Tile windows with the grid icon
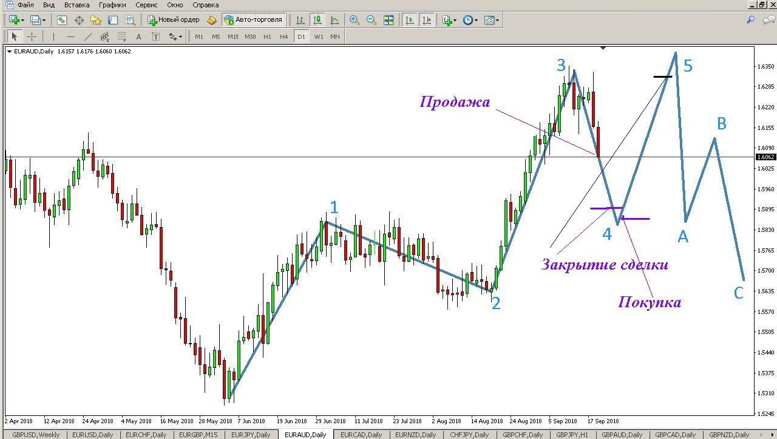Screen dimensions: 777x439 (388, 20)
